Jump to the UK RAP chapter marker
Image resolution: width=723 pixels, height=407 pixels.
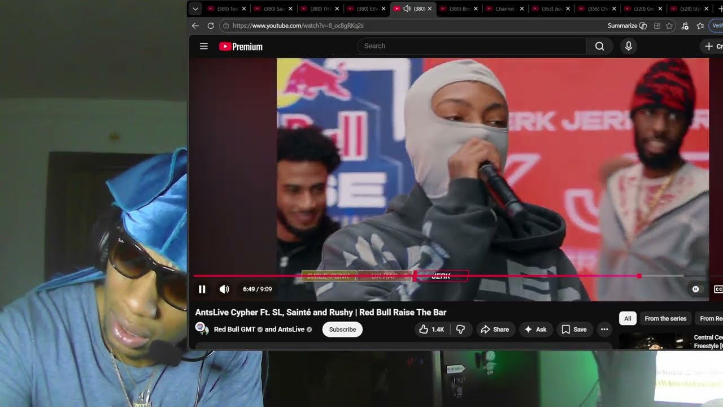coord(384,276)
